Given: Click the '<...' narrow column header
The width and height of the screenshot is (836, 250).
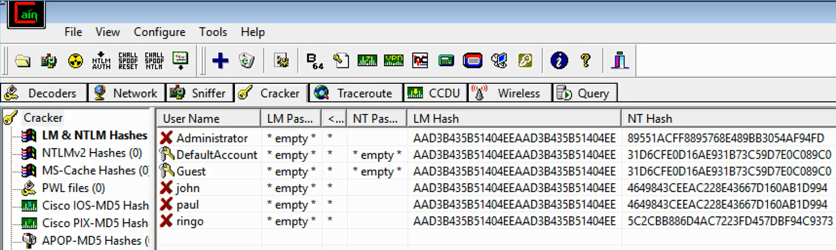Looking at the screenshot, I should pyautogui.click(x=334, y=118).
